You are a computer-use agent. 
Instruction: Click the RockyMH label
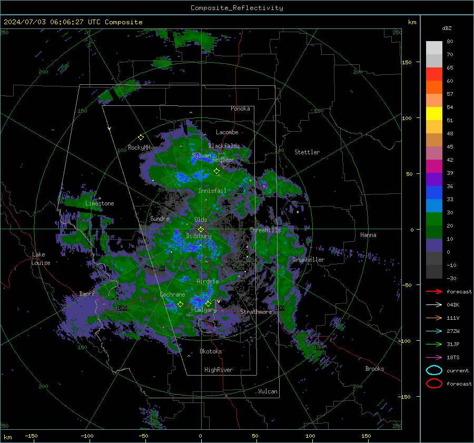[139, 147]
